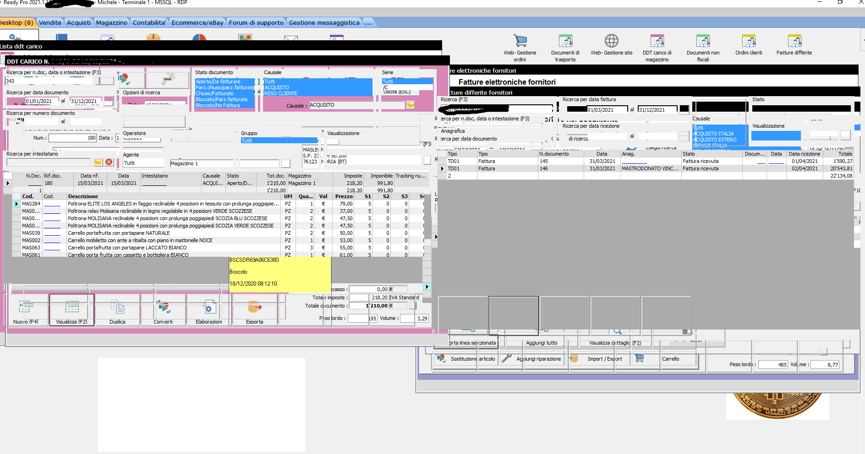This screenshot has width=865, height=454.
Task: Click Carrello button at bottom right
Action: (x=665, y=359)
